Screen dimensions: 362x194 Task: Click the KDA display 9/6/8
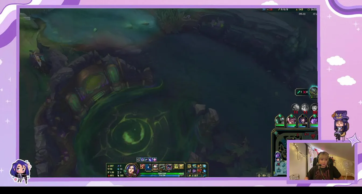click(283, 10)
